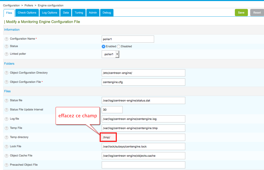Image resolution: width=264 pixels, height=170 pixels.
Task: Select the Disabled status radio button
Action: point(119,47)
